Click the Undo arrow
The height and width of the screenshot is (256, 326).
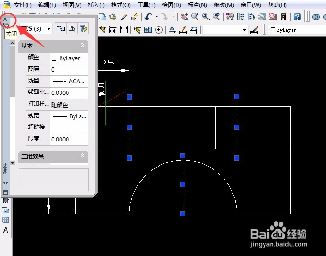click(148, 17)
